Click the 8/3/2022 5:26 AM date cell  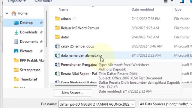(x=145, y=28)
